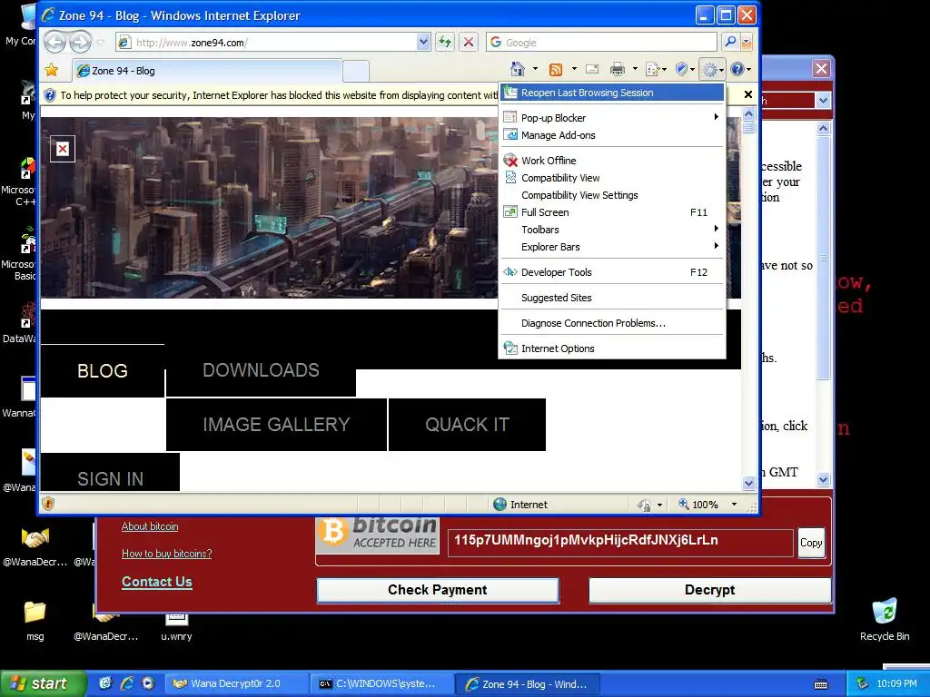
Task: Click Check Payment button
Action: tap(438, 590)
